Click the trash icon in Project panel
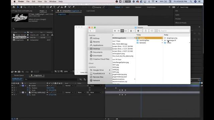This screenshot has height=120, width=214. [x=32, y=72]
